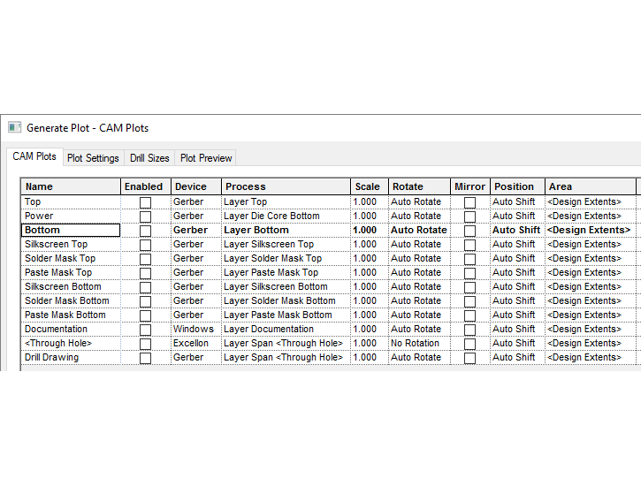Click the Layer Documentation process cell
Image resolution: width=641 pixels, height=486 pixels.
286,330
